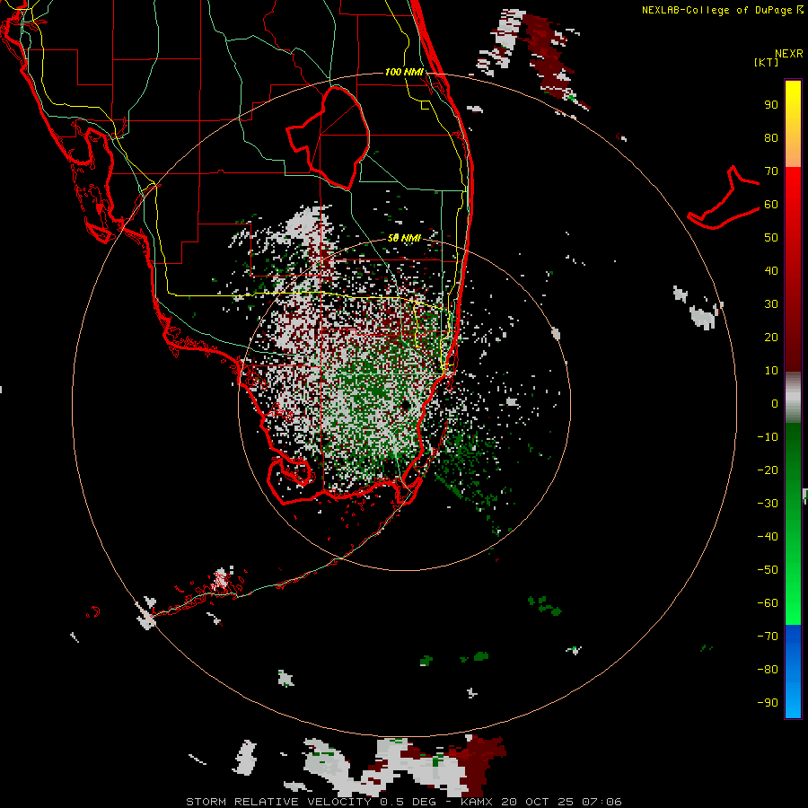The height and width of the screenshot is (808, 808).
Task: Click the NEXR label above the scale
Action: (788, 53)
